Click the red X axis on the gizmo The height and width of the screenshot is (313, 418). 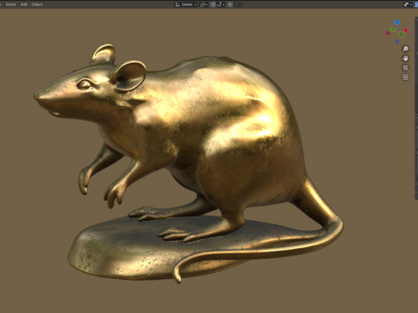coord(406,30)
